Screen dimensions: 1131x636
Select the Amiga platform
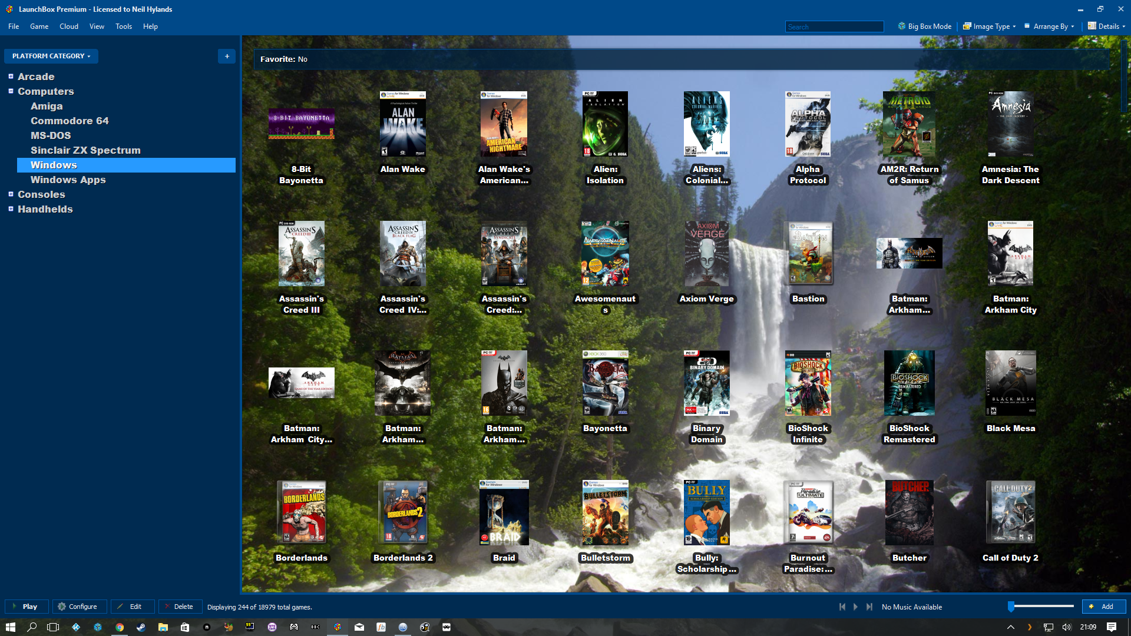(x=47, y=106)
